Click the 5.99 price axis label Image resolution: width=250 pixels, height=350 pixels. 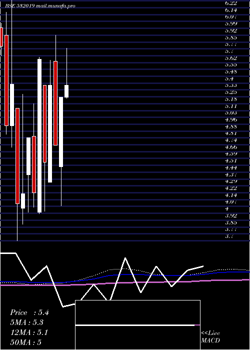tap(231, 23)
